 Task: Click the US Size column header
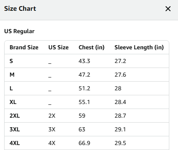tap(59, 47)
